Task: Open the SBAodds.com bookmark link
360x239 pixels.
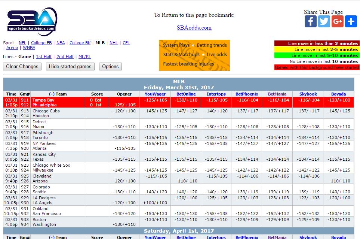Action: point(194,28)
